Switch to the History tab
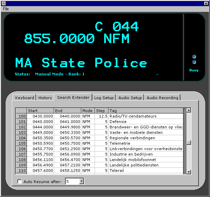The image size is (210, 197). pos(45,98)
